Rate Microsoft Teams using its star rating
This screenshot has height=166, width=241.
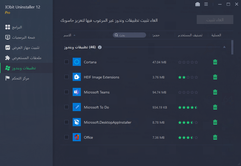188,92
